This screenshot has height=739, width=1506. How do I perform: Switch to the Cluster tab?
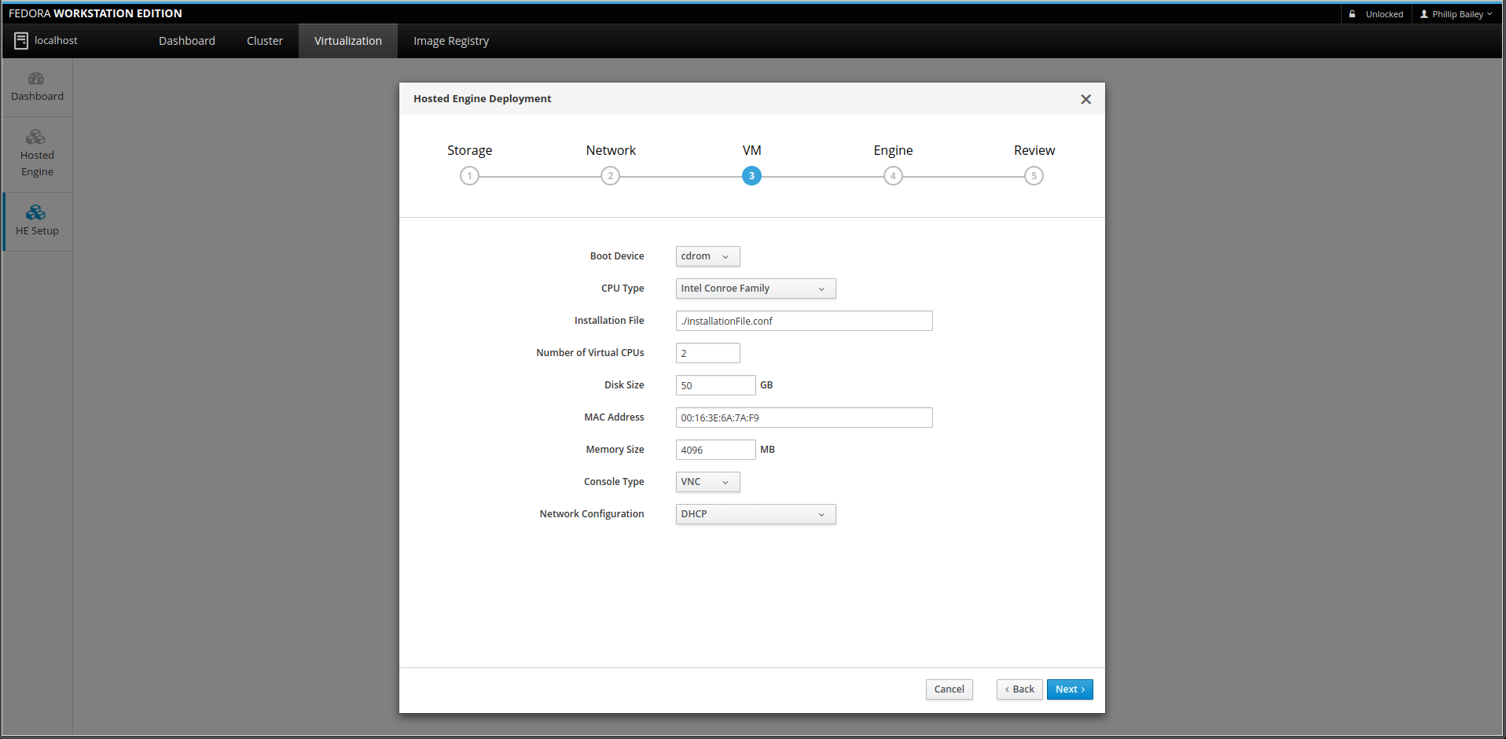pyautogui.click(x=265, y=41)
